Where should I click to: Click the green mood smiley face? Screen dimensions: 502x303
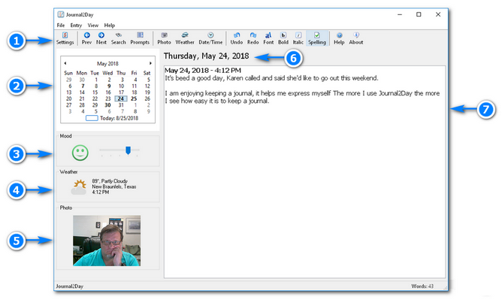tap(80, 153)
